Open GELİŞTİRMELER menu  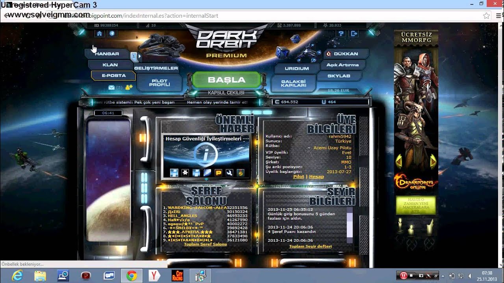click(156, 68)
